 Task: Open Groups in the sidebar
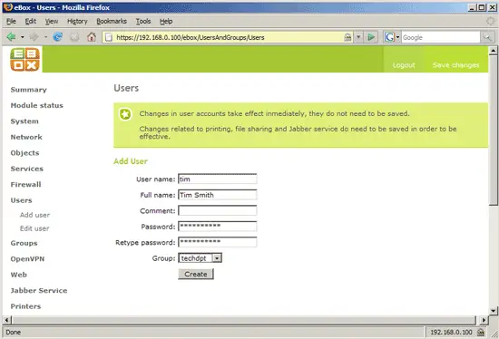[x=24, y=243]
